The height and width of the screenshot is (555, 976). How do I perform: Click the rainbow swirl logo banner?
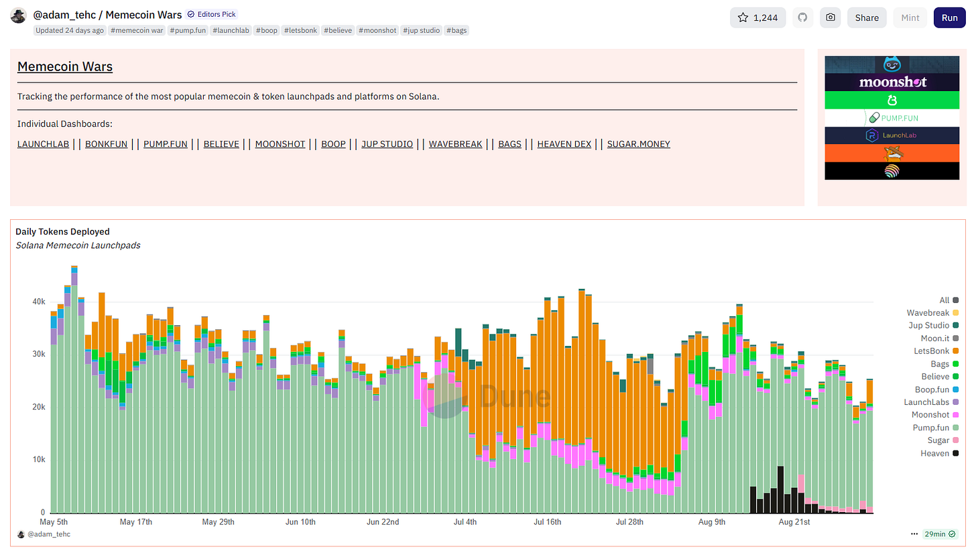892,170
